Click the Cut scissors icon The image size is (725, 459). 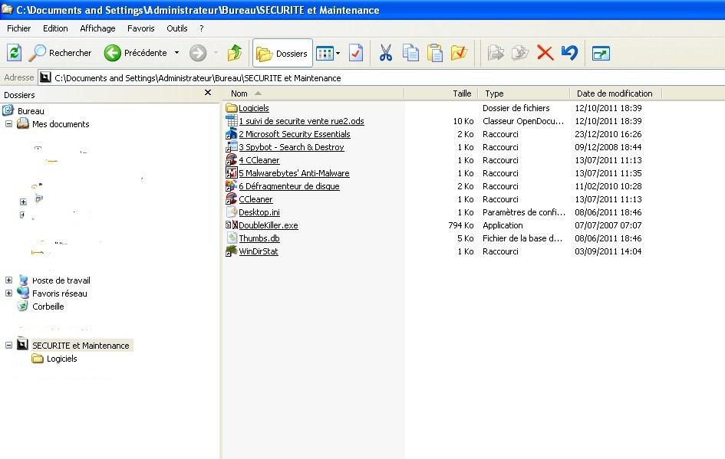tap(386, 53)
